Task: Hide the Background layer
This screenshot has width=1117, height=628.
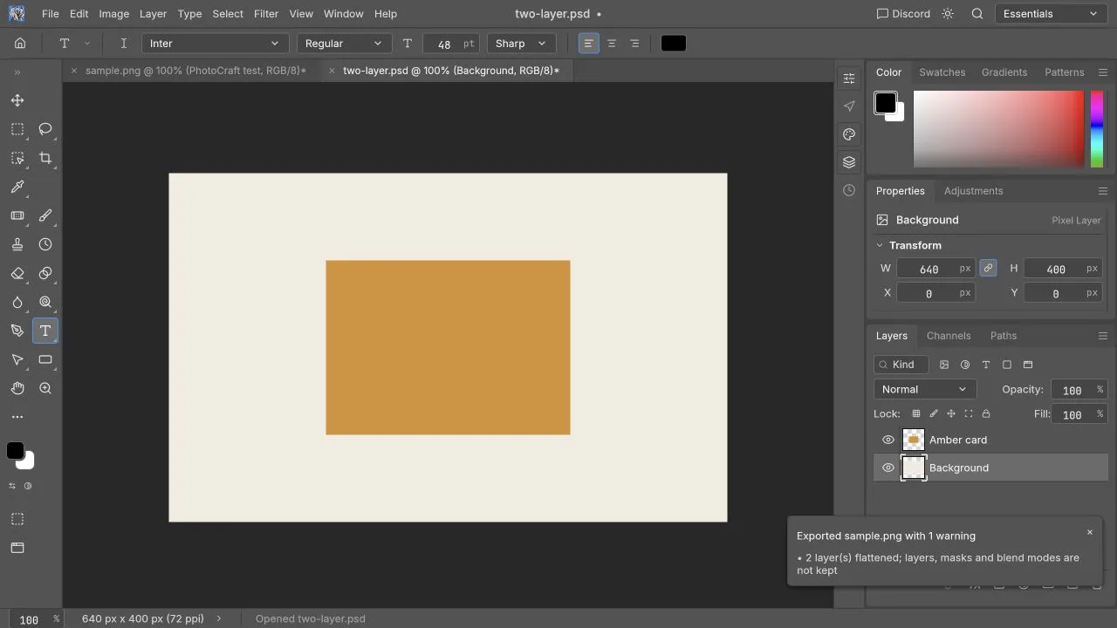Action: coord(888,468)
